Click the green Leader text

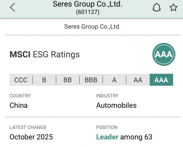pos(107,137)
